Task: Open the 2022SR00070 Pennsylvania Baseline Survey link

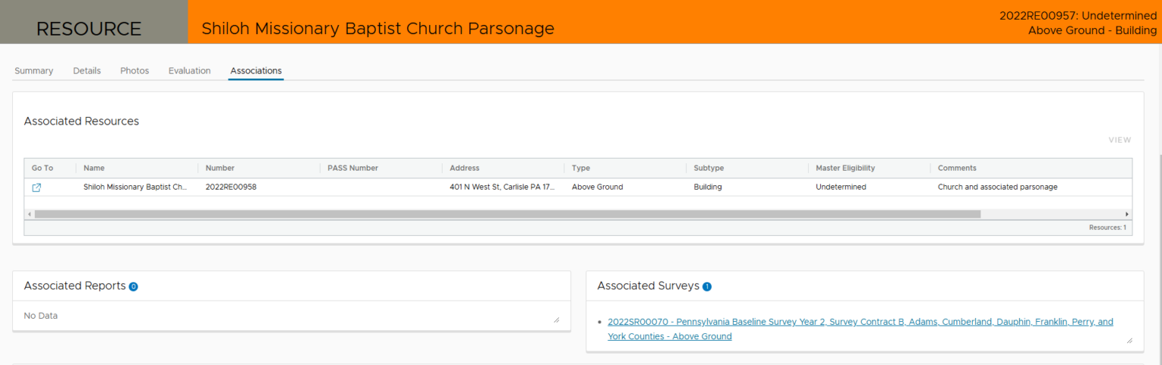Action: [859, 322]
